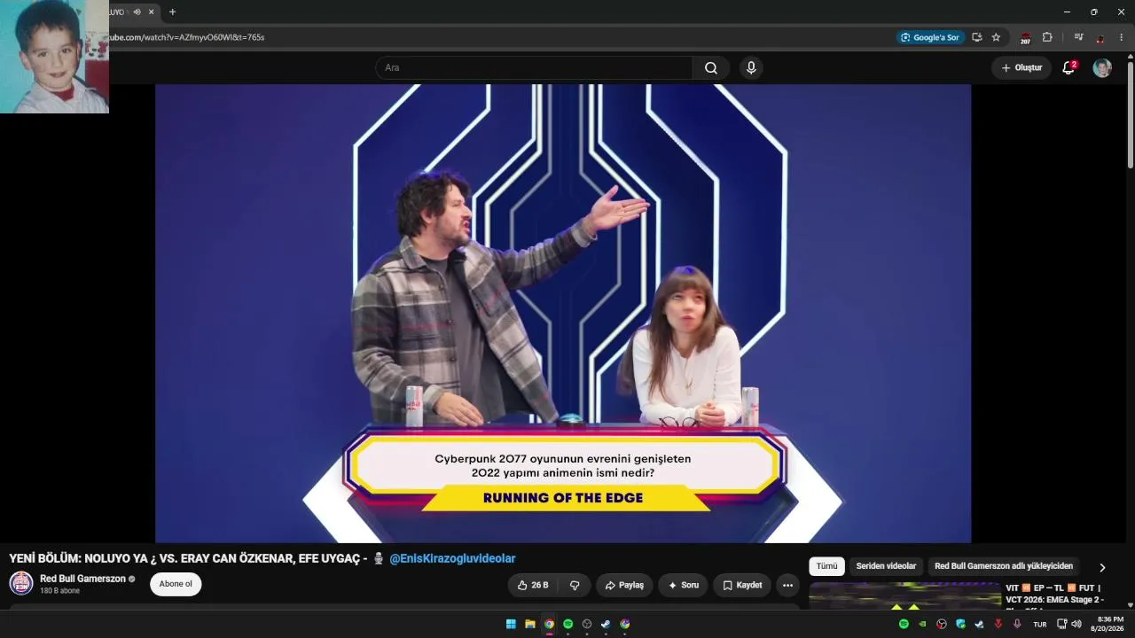The height and width of the screenshot is (638, 1135).
Task: Click the YouTube search magnifier button
Action: coord(711,68)
